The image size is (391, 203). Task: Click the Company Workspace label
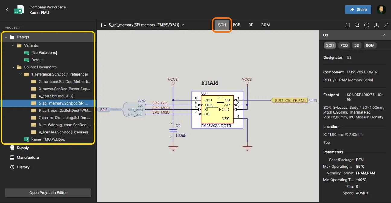[x=48, y=7]
